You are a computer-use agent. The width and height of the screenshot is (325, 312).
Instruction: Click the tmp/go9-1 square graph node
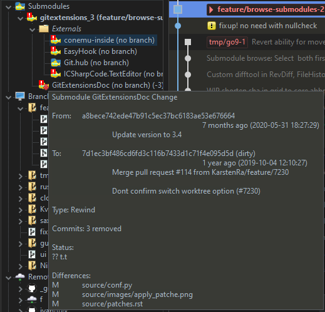coord(188,42)
